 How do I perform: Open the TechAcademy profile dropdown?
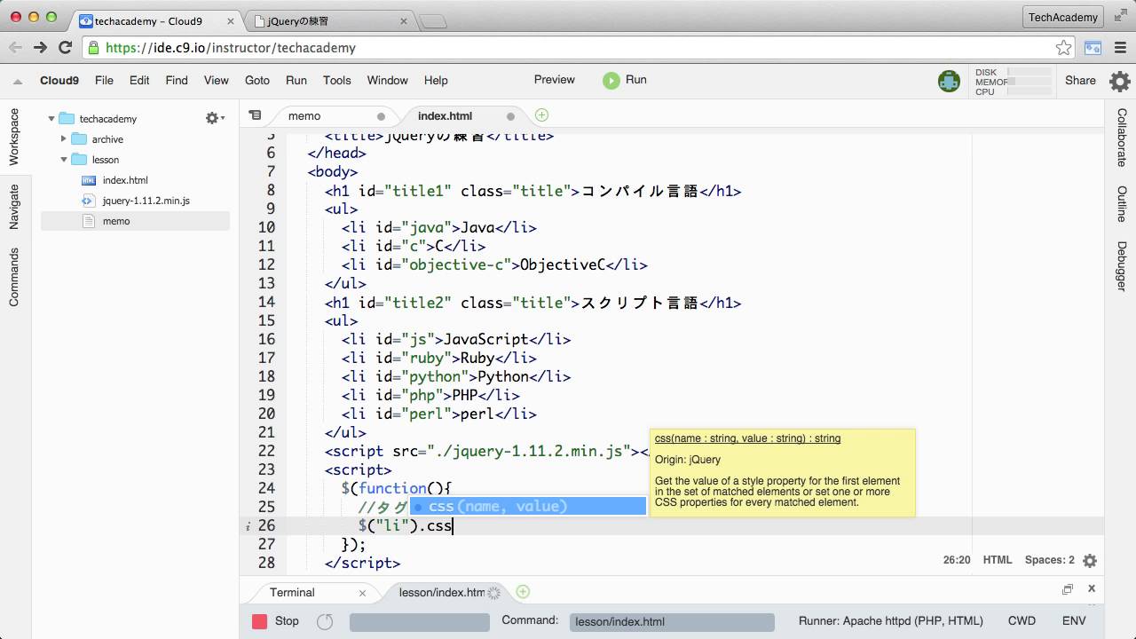[1063, 17]
